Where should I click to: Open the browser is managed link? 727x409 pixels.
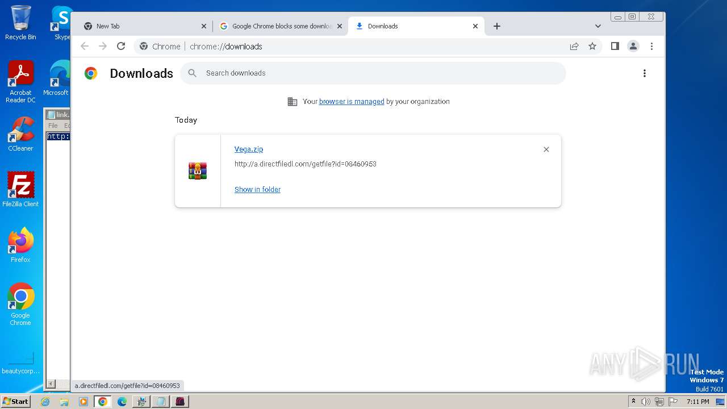(x=352, y=102)
